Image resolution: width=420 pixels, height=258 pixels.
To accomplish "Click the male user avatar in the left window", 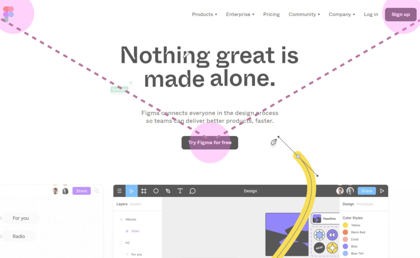I will tap(55, 191).
